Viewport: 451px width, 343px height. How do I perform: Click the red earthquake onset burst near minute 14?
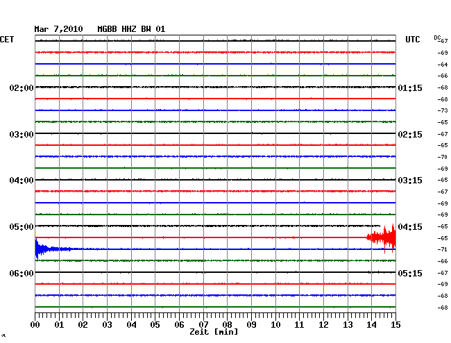(382, 238)
